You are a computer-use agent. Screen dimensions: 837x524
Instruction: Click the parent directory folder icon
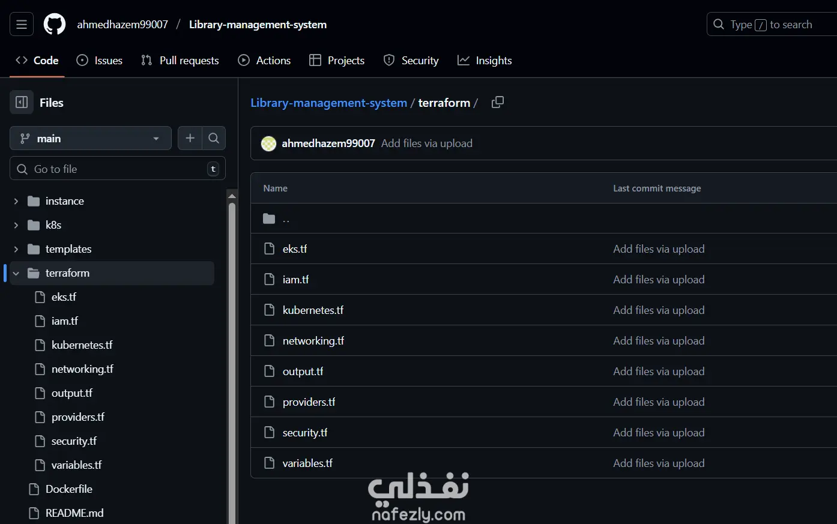point(269,218)
